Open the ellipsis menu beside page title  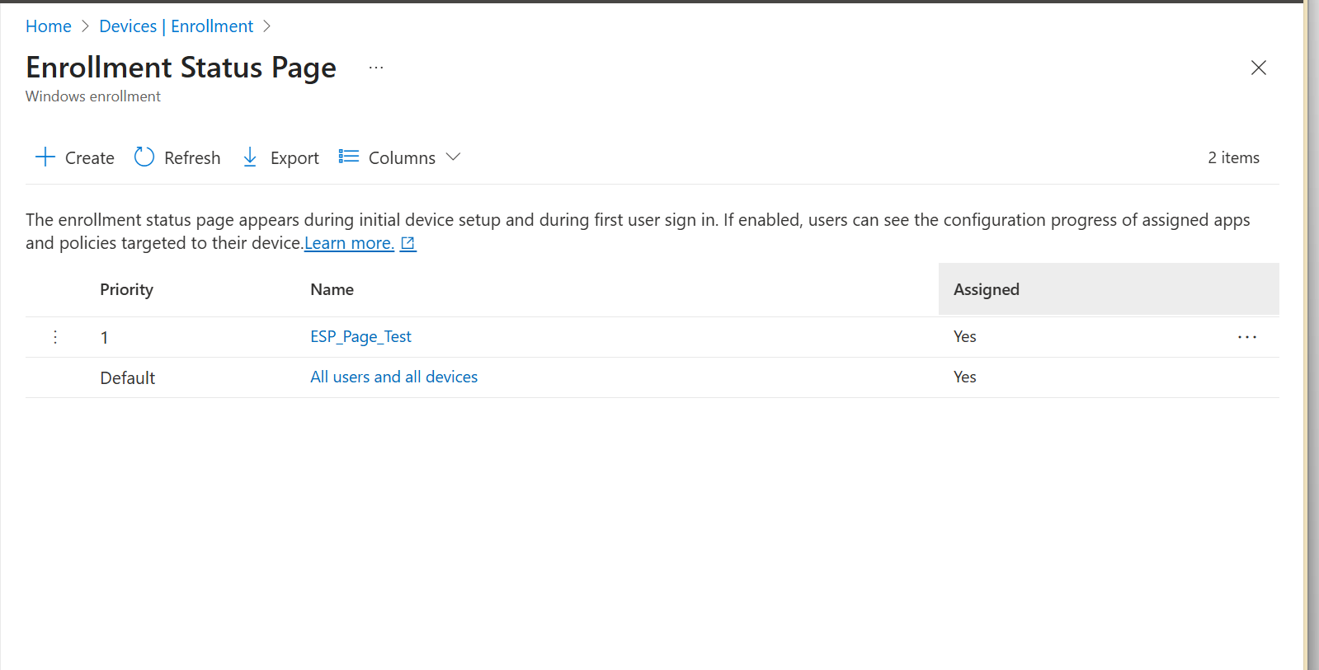pyautogui.click(x=376, y=68)
